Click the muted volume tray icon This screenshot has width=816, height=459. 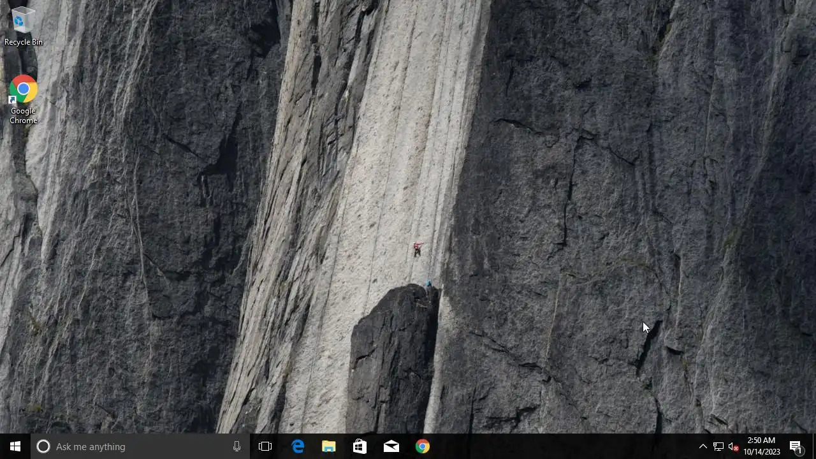click(x=733, y=446)
